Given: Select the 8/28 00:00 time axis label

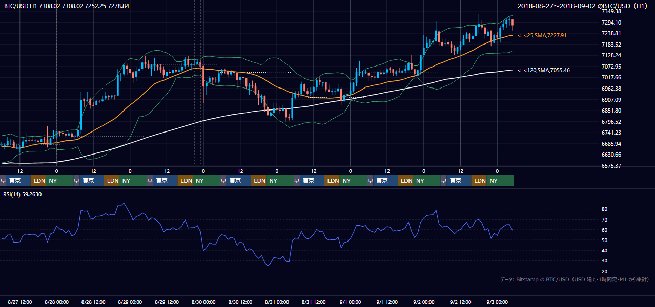Looking at the screenshot, I should click(x=57, y=302).
